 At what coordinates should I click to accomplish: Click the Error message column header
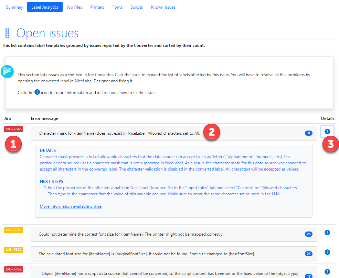point(44,119)
